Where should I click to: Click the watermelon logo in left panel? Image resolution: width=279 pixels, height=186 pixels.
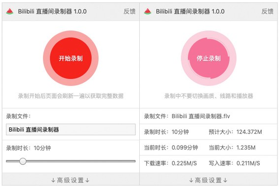point(9,11)
